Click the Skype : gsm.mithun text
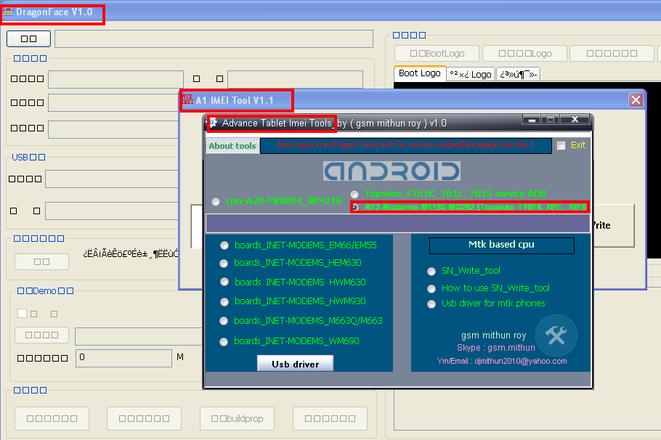The height and width of the screenshot is (440, 661). coord(495,348)
